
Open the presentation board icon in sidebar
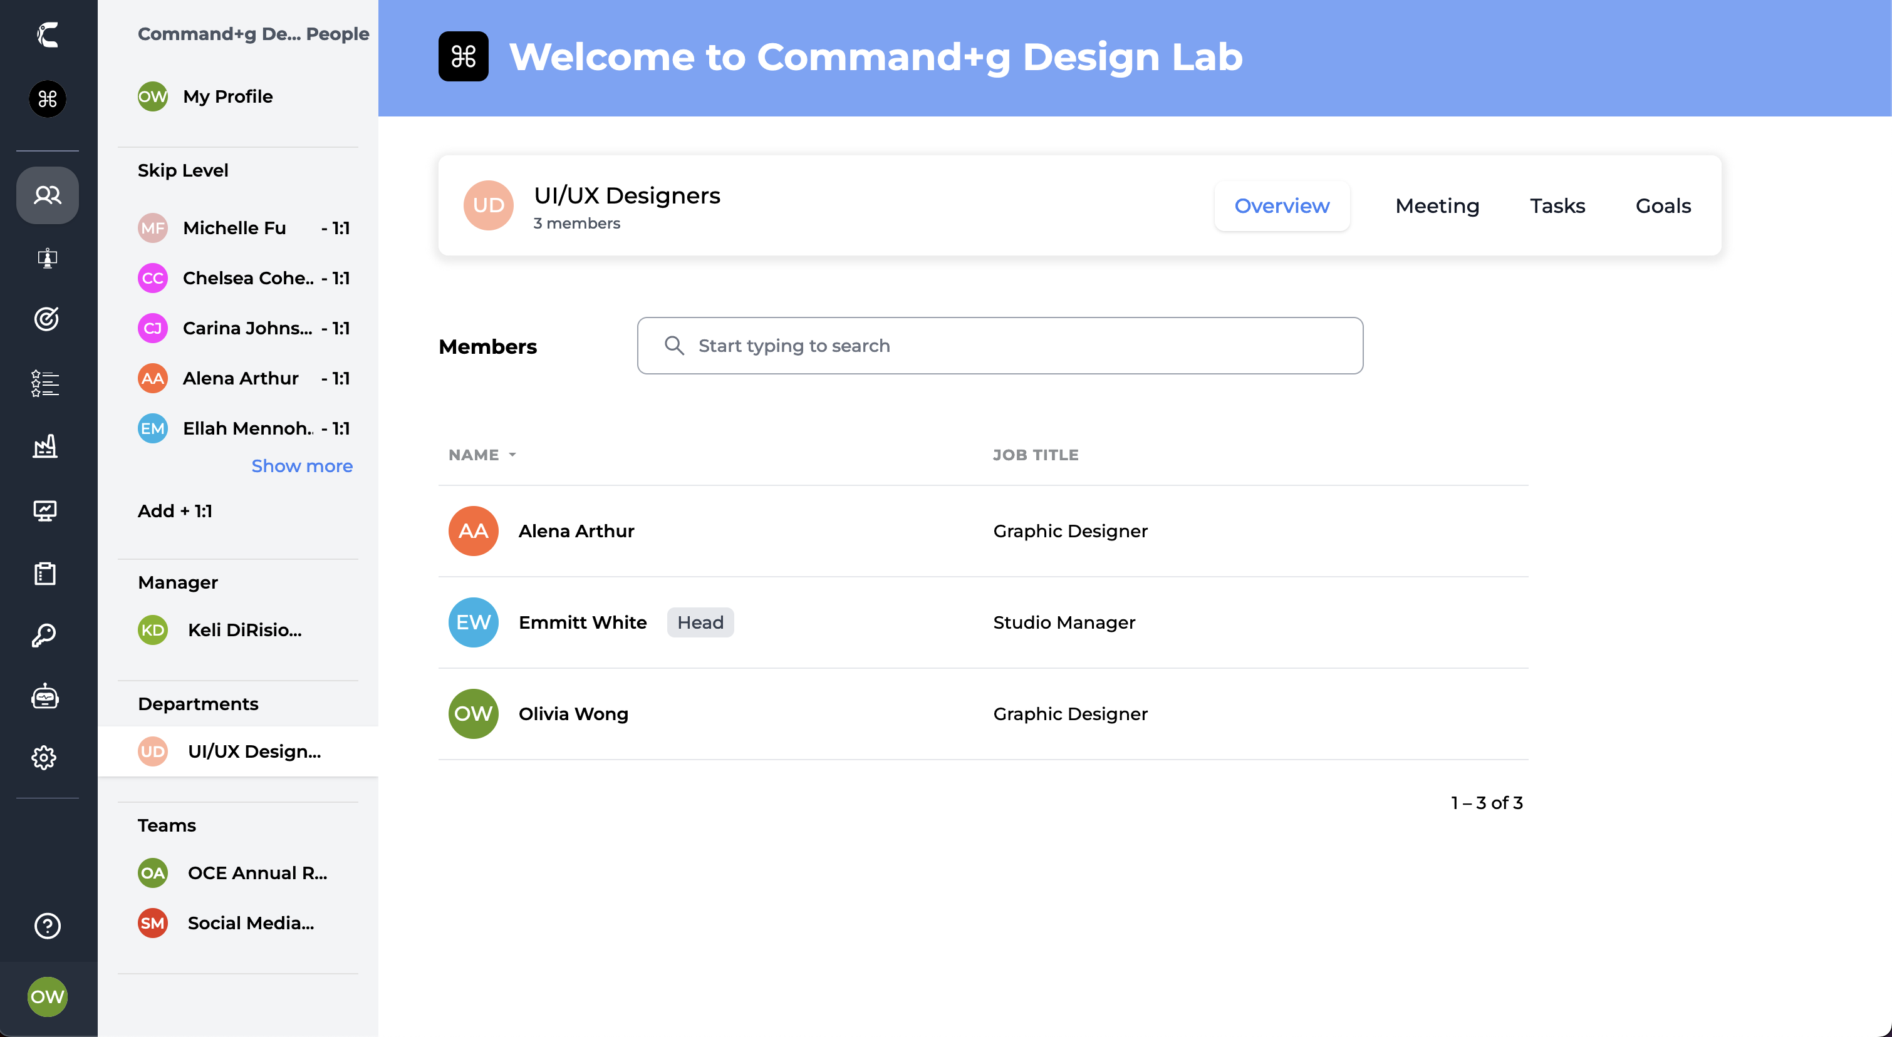point(47,259)
